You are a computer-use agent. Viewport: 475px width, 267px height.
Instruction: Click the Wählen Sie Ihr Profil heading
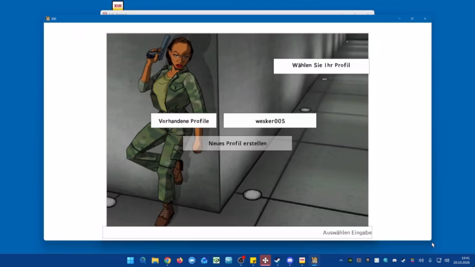(x=321, y=66)
